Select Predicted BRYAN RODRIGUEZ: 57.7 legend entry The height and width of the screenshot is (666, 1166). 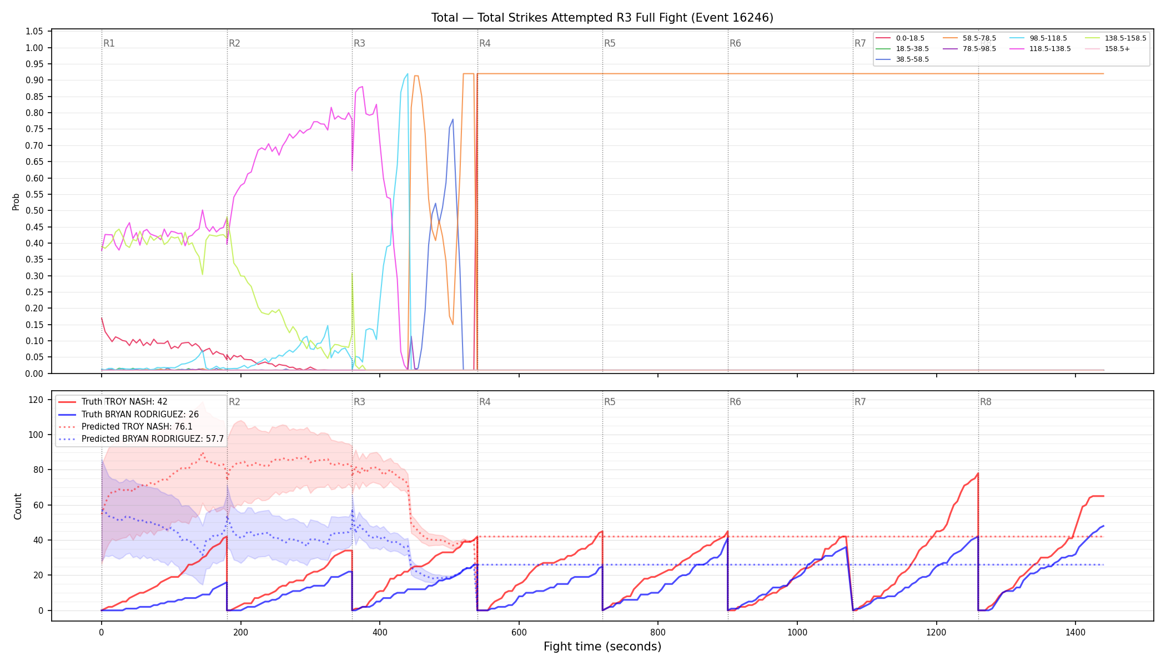[141, 439]
